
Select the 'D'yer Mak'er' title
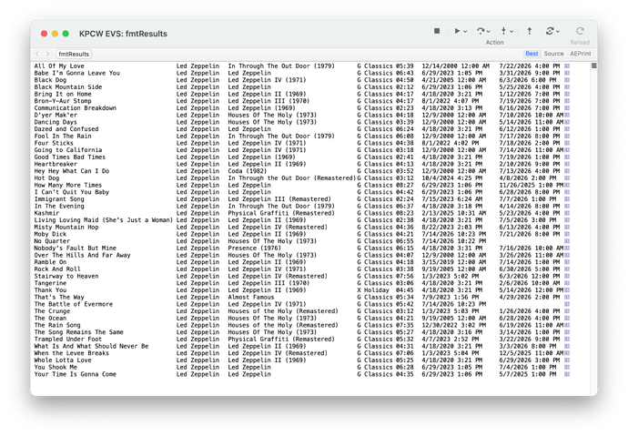point(56,115)
